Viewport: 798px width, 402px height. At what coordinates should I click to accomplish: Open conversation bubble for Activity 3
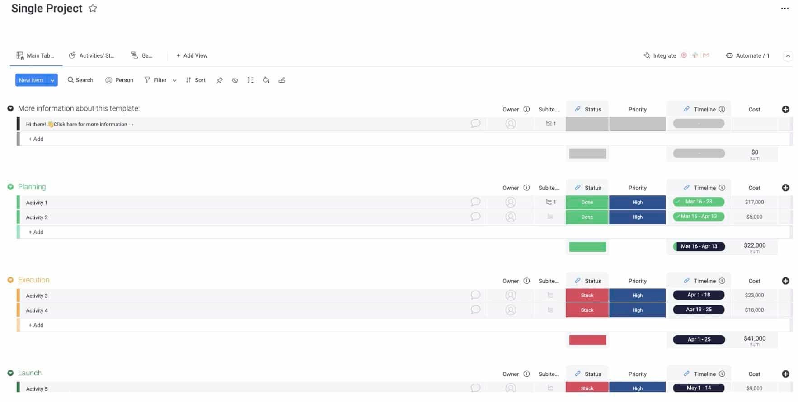pyautogui.click(x=475, y=295)
